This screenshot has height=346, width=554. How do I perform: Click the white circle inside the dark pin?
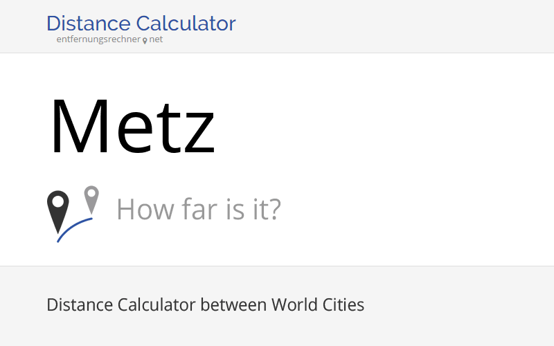pos(58,201)
